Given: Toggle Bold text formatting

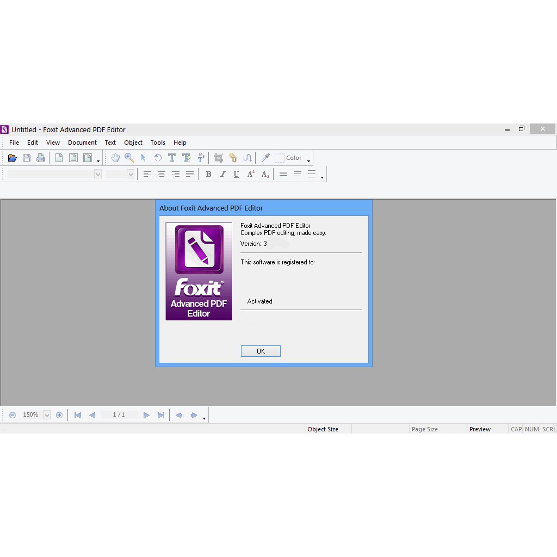Looking at the screenshot, I should pos(208,174).
